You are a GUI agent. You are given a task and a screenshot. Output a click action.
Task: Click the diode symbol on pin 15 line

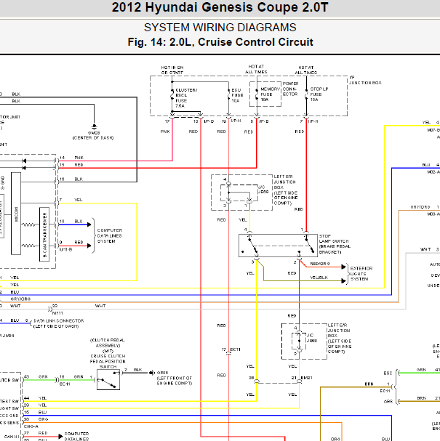coord(24,168)
